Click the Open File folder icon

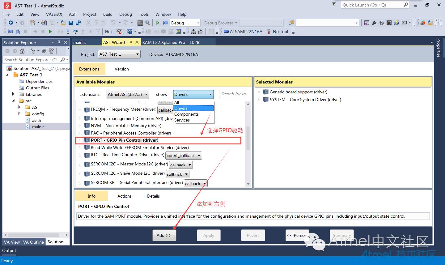tap(63, 23)
